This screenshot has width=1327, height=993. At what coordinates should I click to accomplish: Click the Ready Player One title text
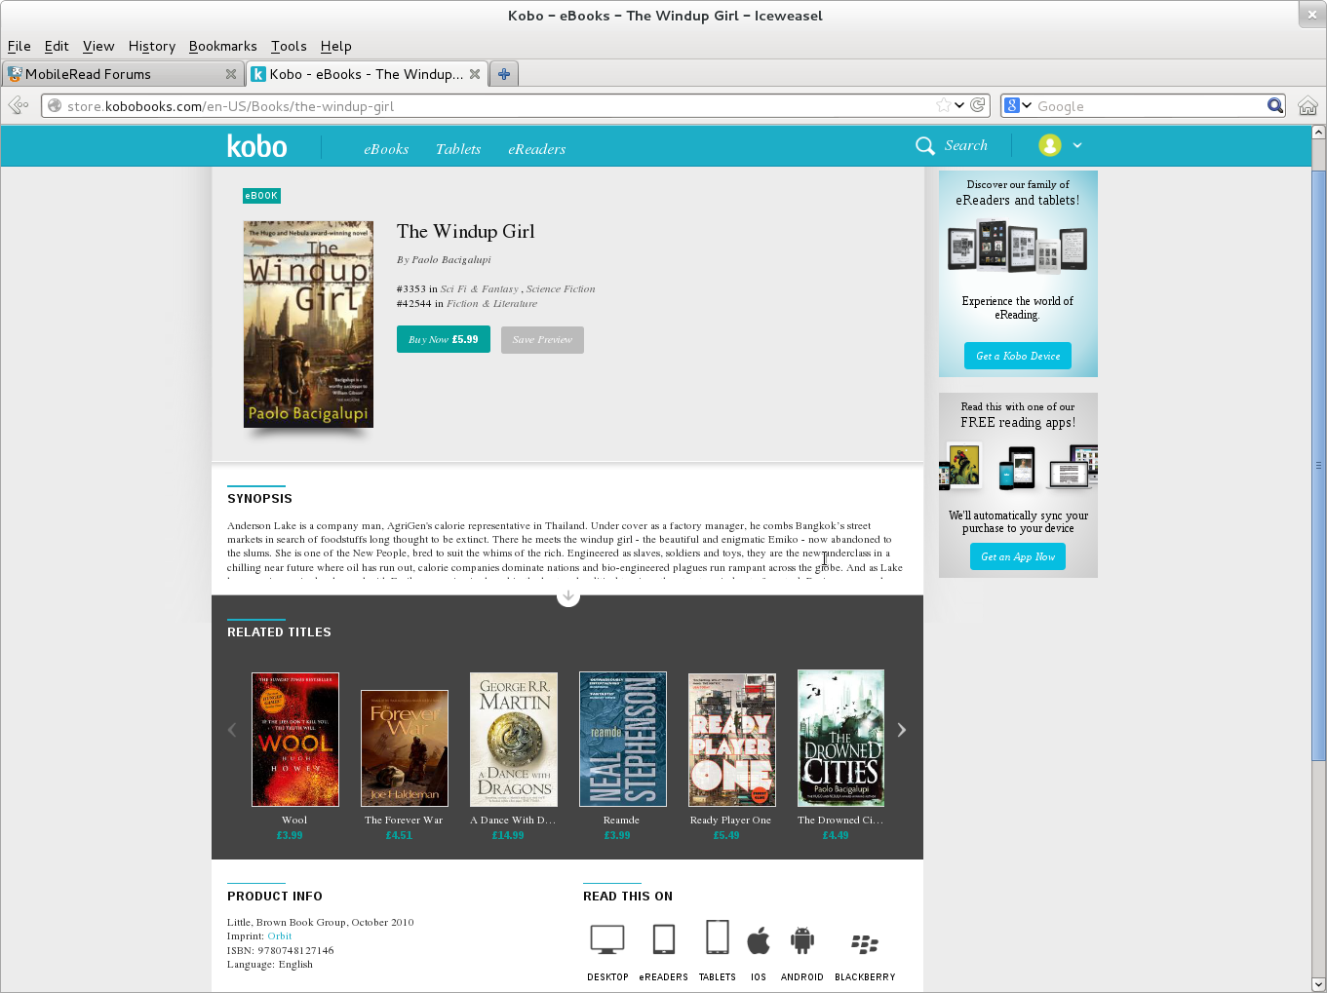730,821
